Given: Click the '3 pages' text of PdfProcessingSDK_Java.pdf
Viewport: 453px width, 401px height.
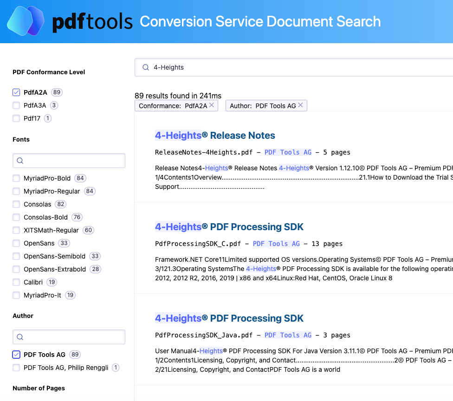Looking at the screenshot, I should tap(337, 335).
